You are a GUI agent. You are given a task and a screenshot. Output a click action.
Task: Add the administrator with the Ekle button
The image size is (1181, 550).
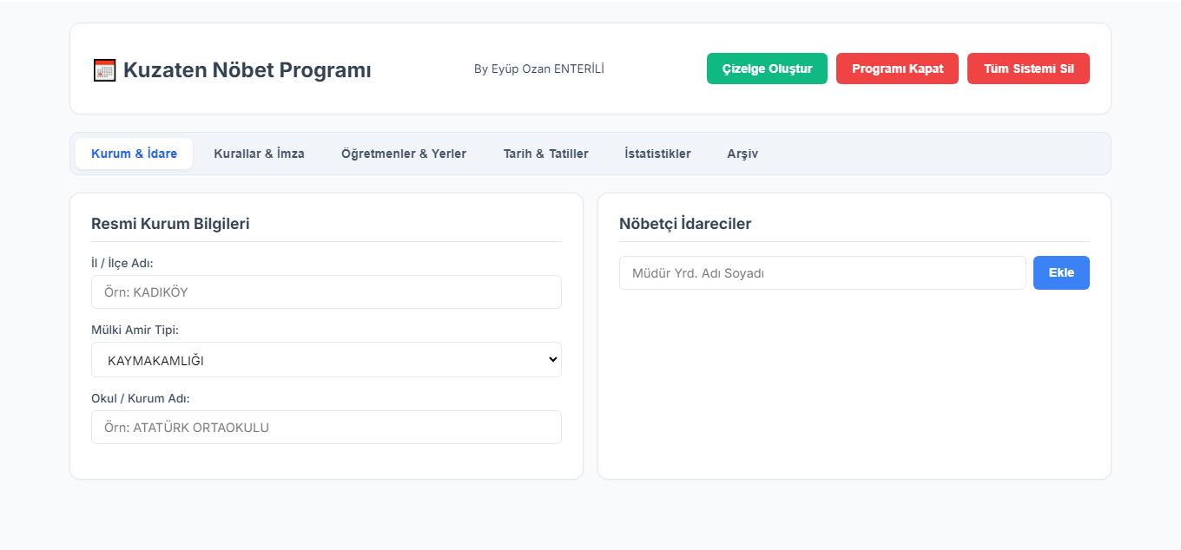(1061, 272)
